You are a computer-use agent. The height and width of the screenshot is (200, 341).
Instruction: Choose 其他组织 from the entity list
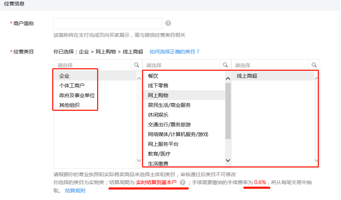69,105
